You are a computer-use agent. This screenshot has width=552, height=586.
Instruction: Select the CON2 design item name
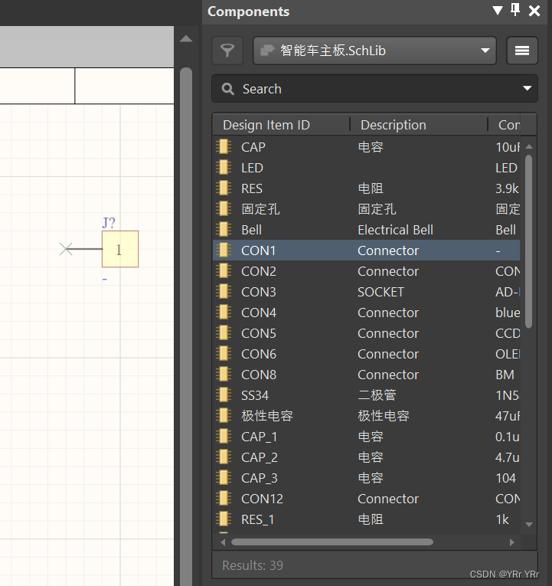click(x=259, y=271)
